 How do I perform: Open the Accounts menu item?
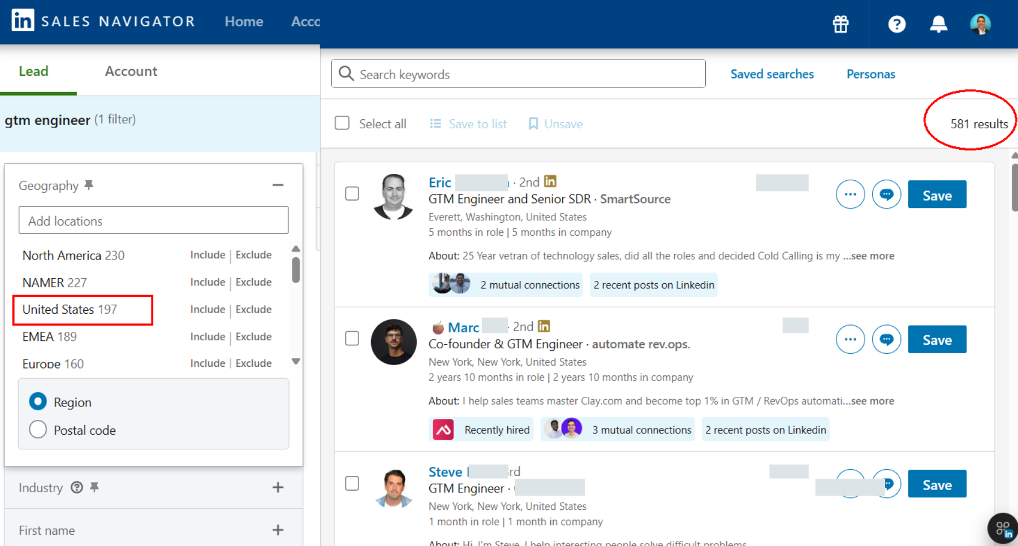pyautogui.click(x=305, y=21)
